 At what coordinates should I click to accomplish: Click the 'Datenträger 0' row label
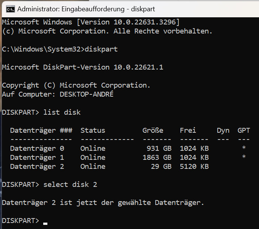pos(37,149)
